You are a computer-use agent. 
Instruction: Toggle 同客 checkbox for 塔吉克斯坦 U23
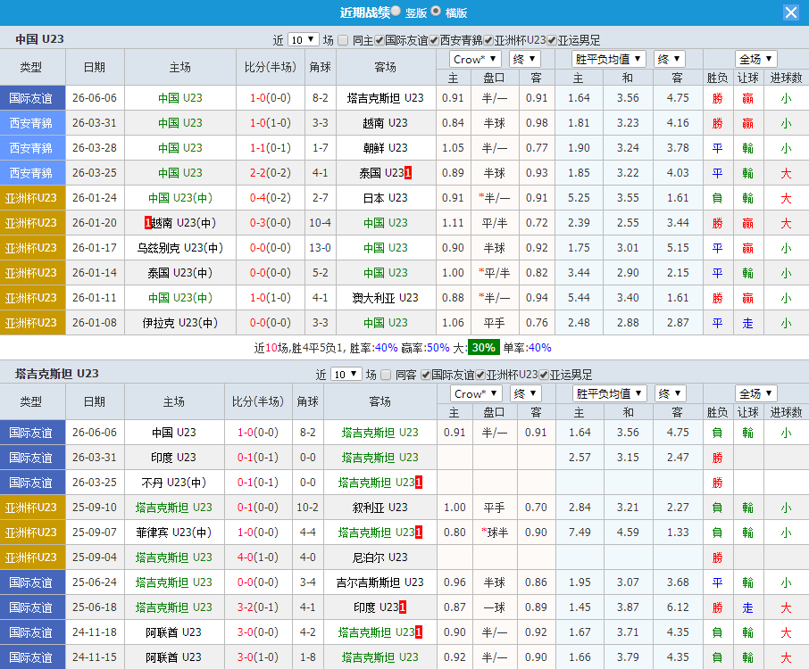click(x=386, y=375)
